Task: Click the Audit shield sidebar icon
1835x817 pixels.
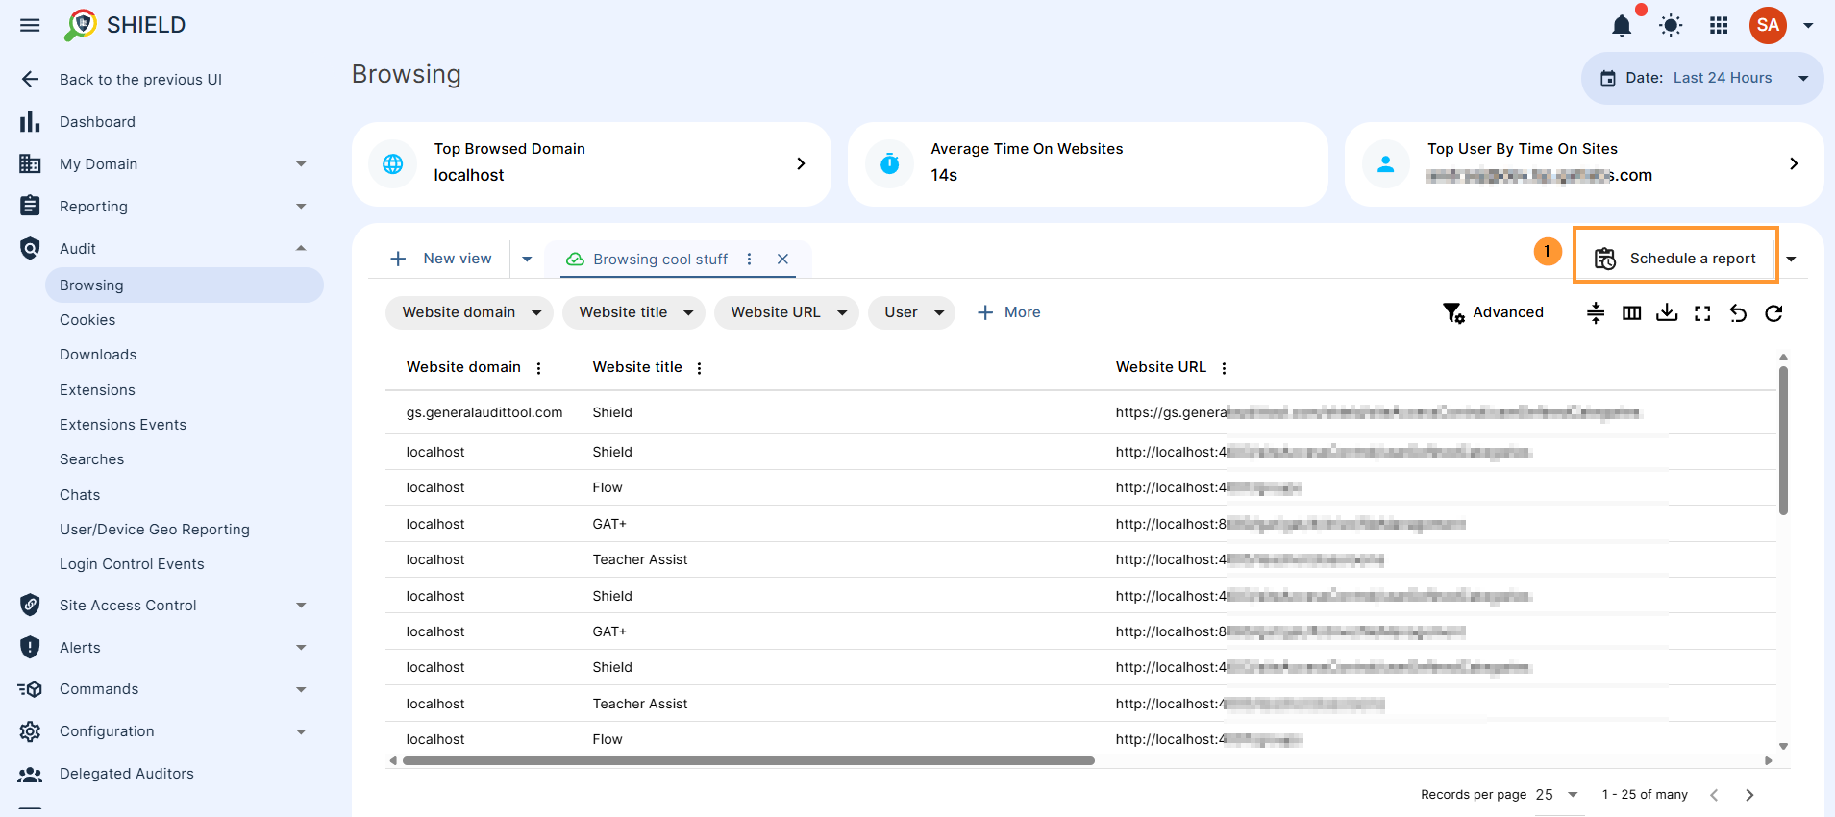Action: (x=30, y=249)
